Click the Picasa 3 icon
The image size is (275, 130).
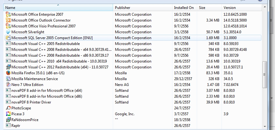point(8,114)
